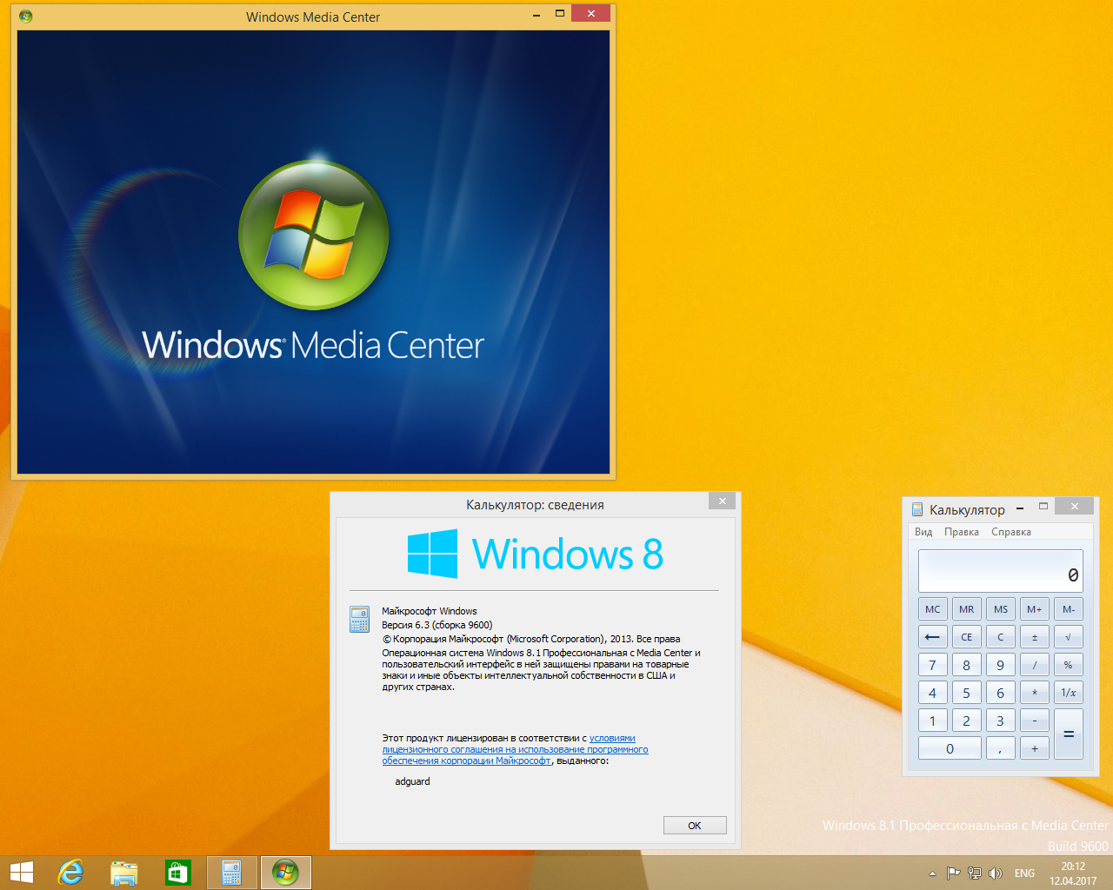Click Windows Media Center green orb logo
1113x890 pixels.
tap(313, 235)
